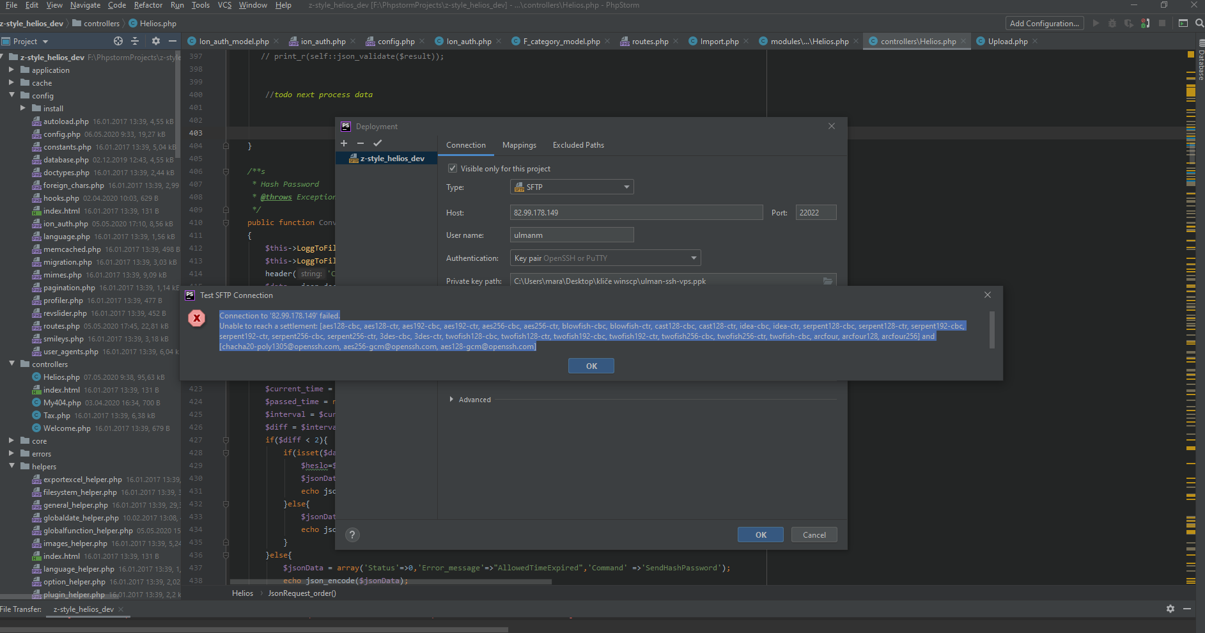Click the error icon in SFTP dialog
The width and height of the screenshot is (1205, 633).
pyautogui.click(x=197, y=318)
